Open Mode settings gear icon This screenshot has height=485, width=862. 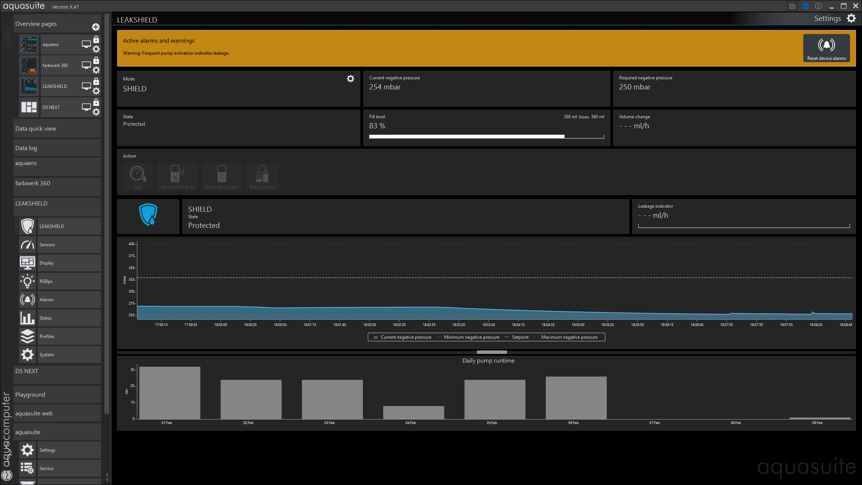350,79
